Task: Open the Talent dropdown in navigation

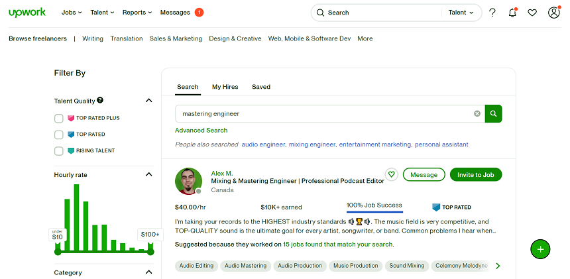Action: tap(102, 13)
